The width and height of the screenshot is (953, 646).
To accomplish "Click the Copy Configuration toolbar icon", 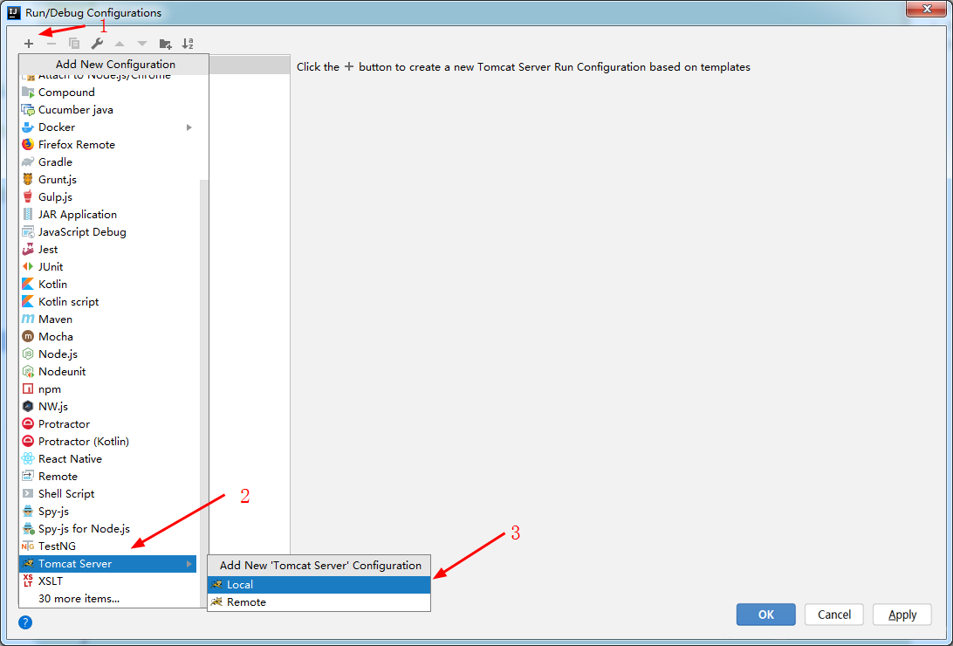I will click(74, 44).
